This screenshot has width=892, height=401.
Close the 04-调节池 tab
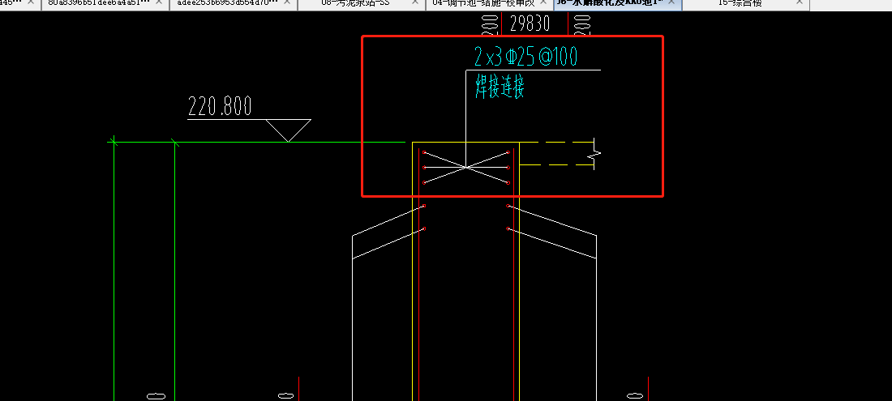[x=543, y=2]
